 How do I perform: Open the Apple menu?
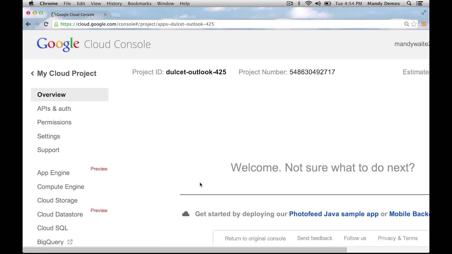[31, 4]
